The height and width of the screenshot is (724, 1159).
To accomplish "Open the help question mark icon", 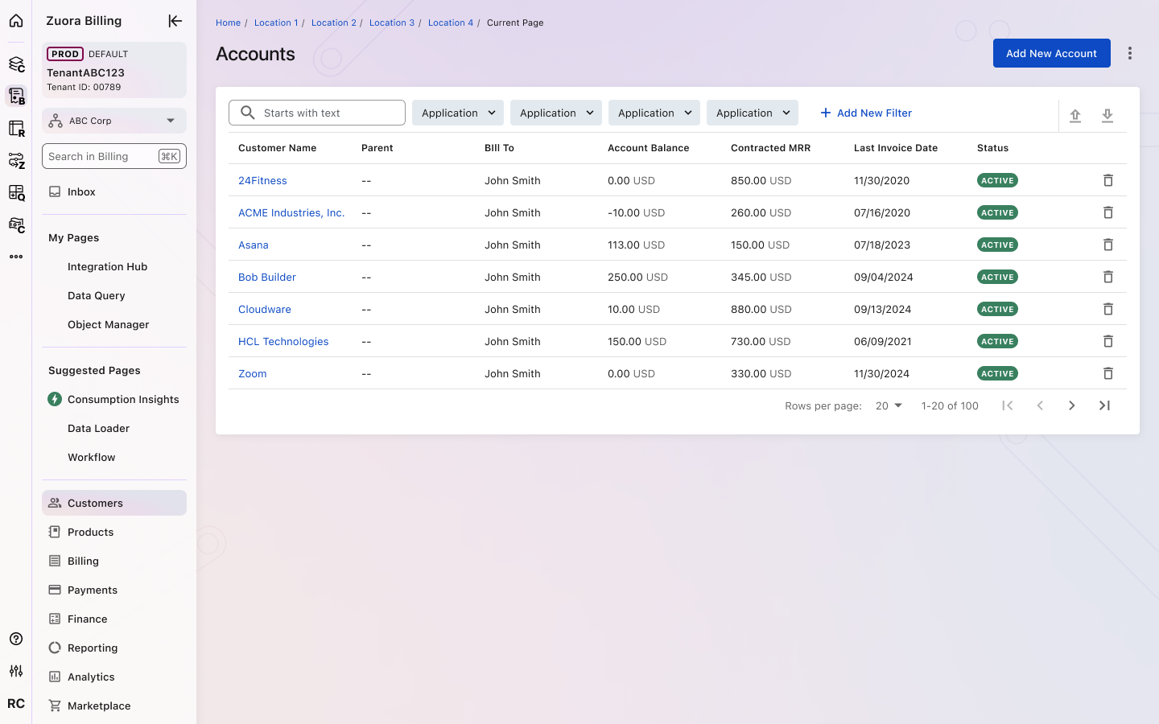I will point(16,639).
